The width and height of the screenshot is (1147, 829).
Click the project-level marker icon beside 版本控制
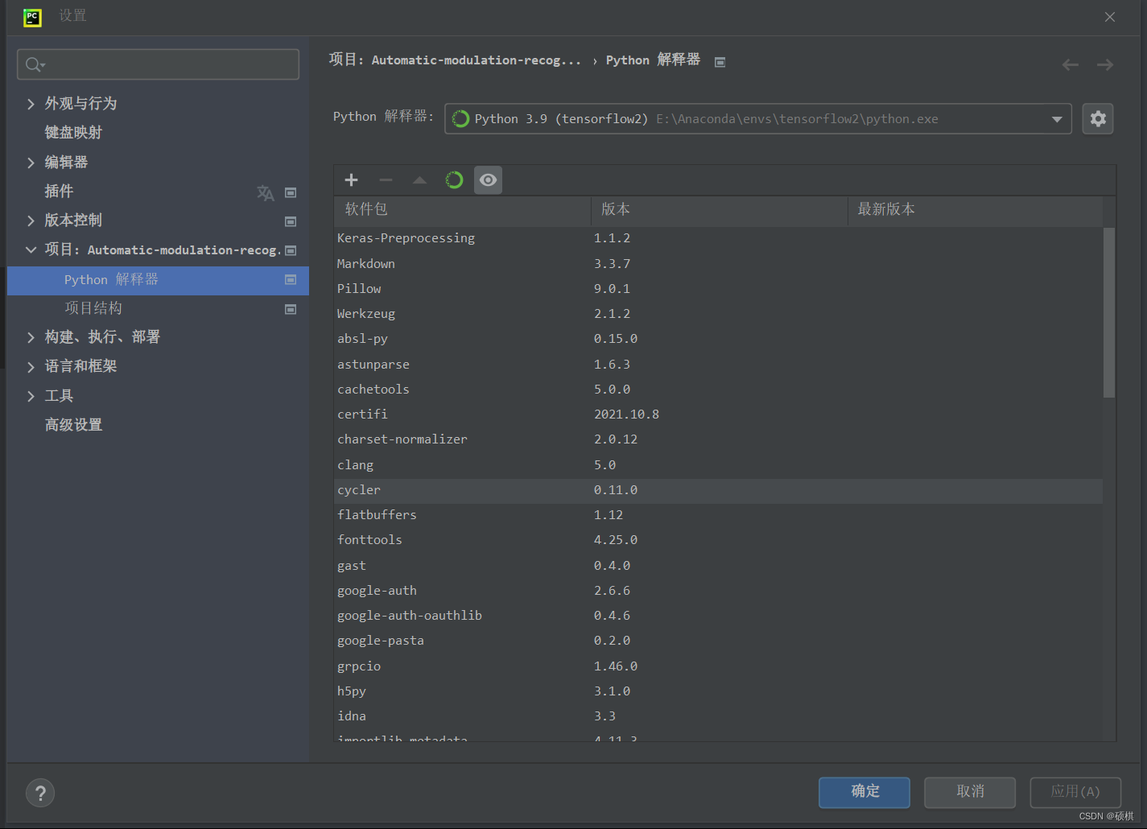(x=291, y=221)
